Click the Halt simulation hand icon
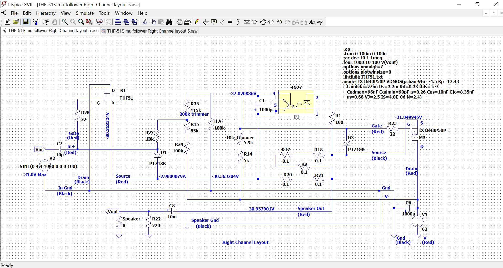The width and height of the screenshot is (503, 268). [54, 22]
